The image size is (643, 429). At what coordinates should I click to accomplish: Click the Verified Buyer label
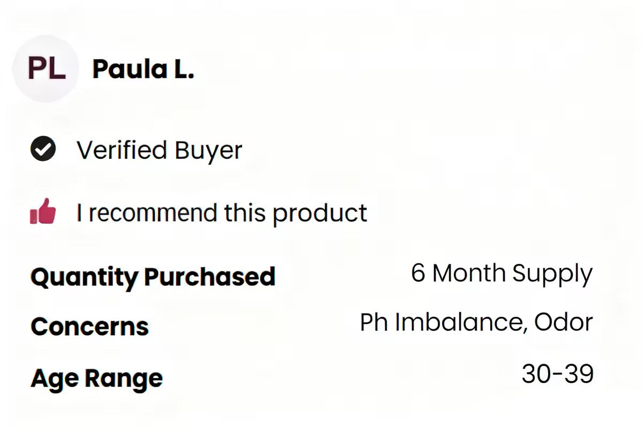coord(159,150)
